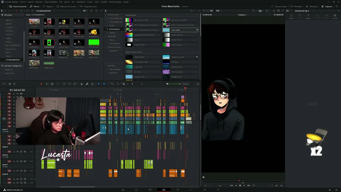Select the Color sólido generator
Image resolution: width=341 pixels, height=192 pixels.
[x=180, y=30]
